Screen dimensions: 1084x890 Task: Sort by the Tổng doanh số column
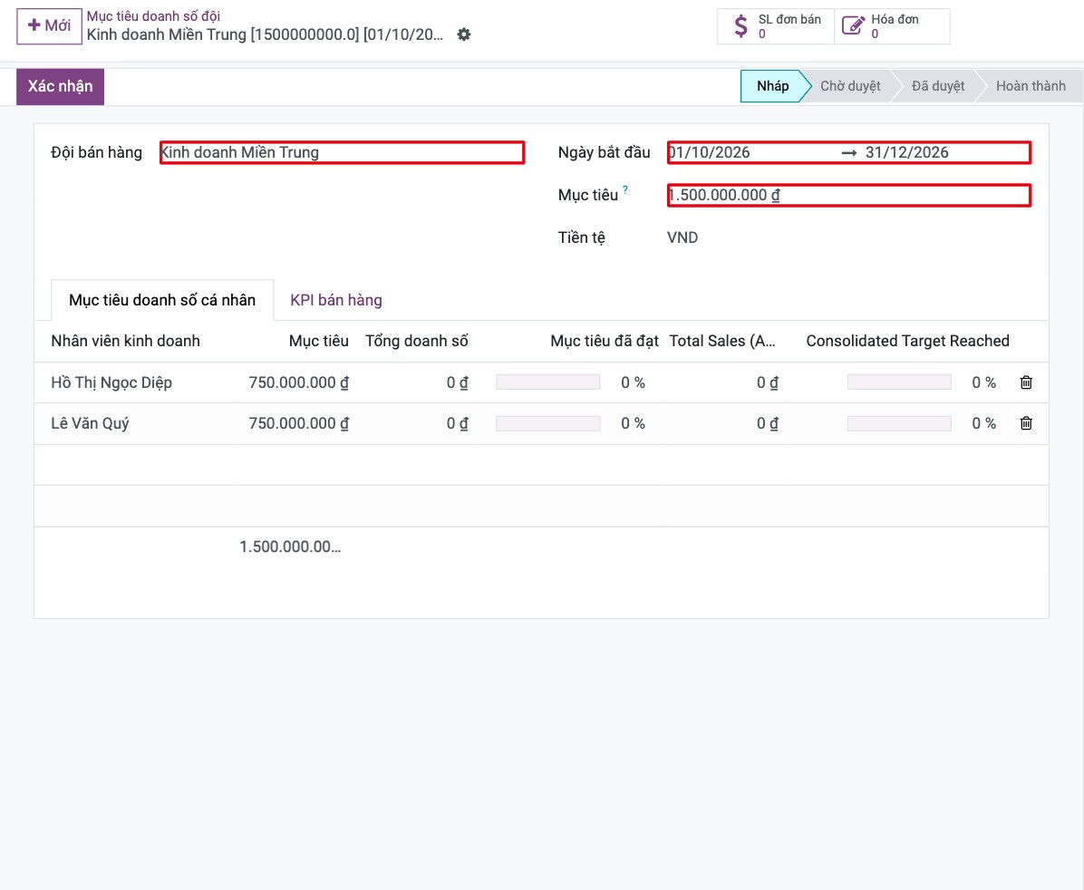click(416, 341)
